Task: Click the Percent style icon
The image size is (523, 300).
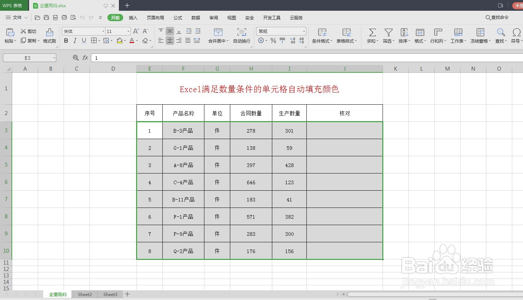Action: point(273,41)
